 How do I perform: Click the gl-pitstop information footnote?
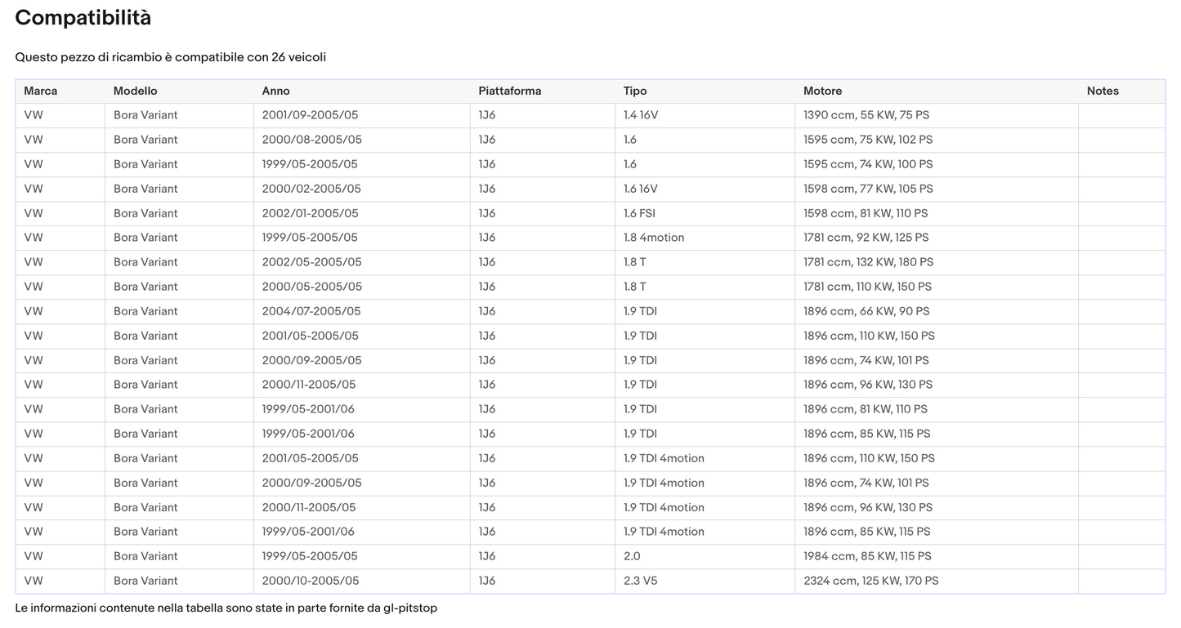pos(226,608)
